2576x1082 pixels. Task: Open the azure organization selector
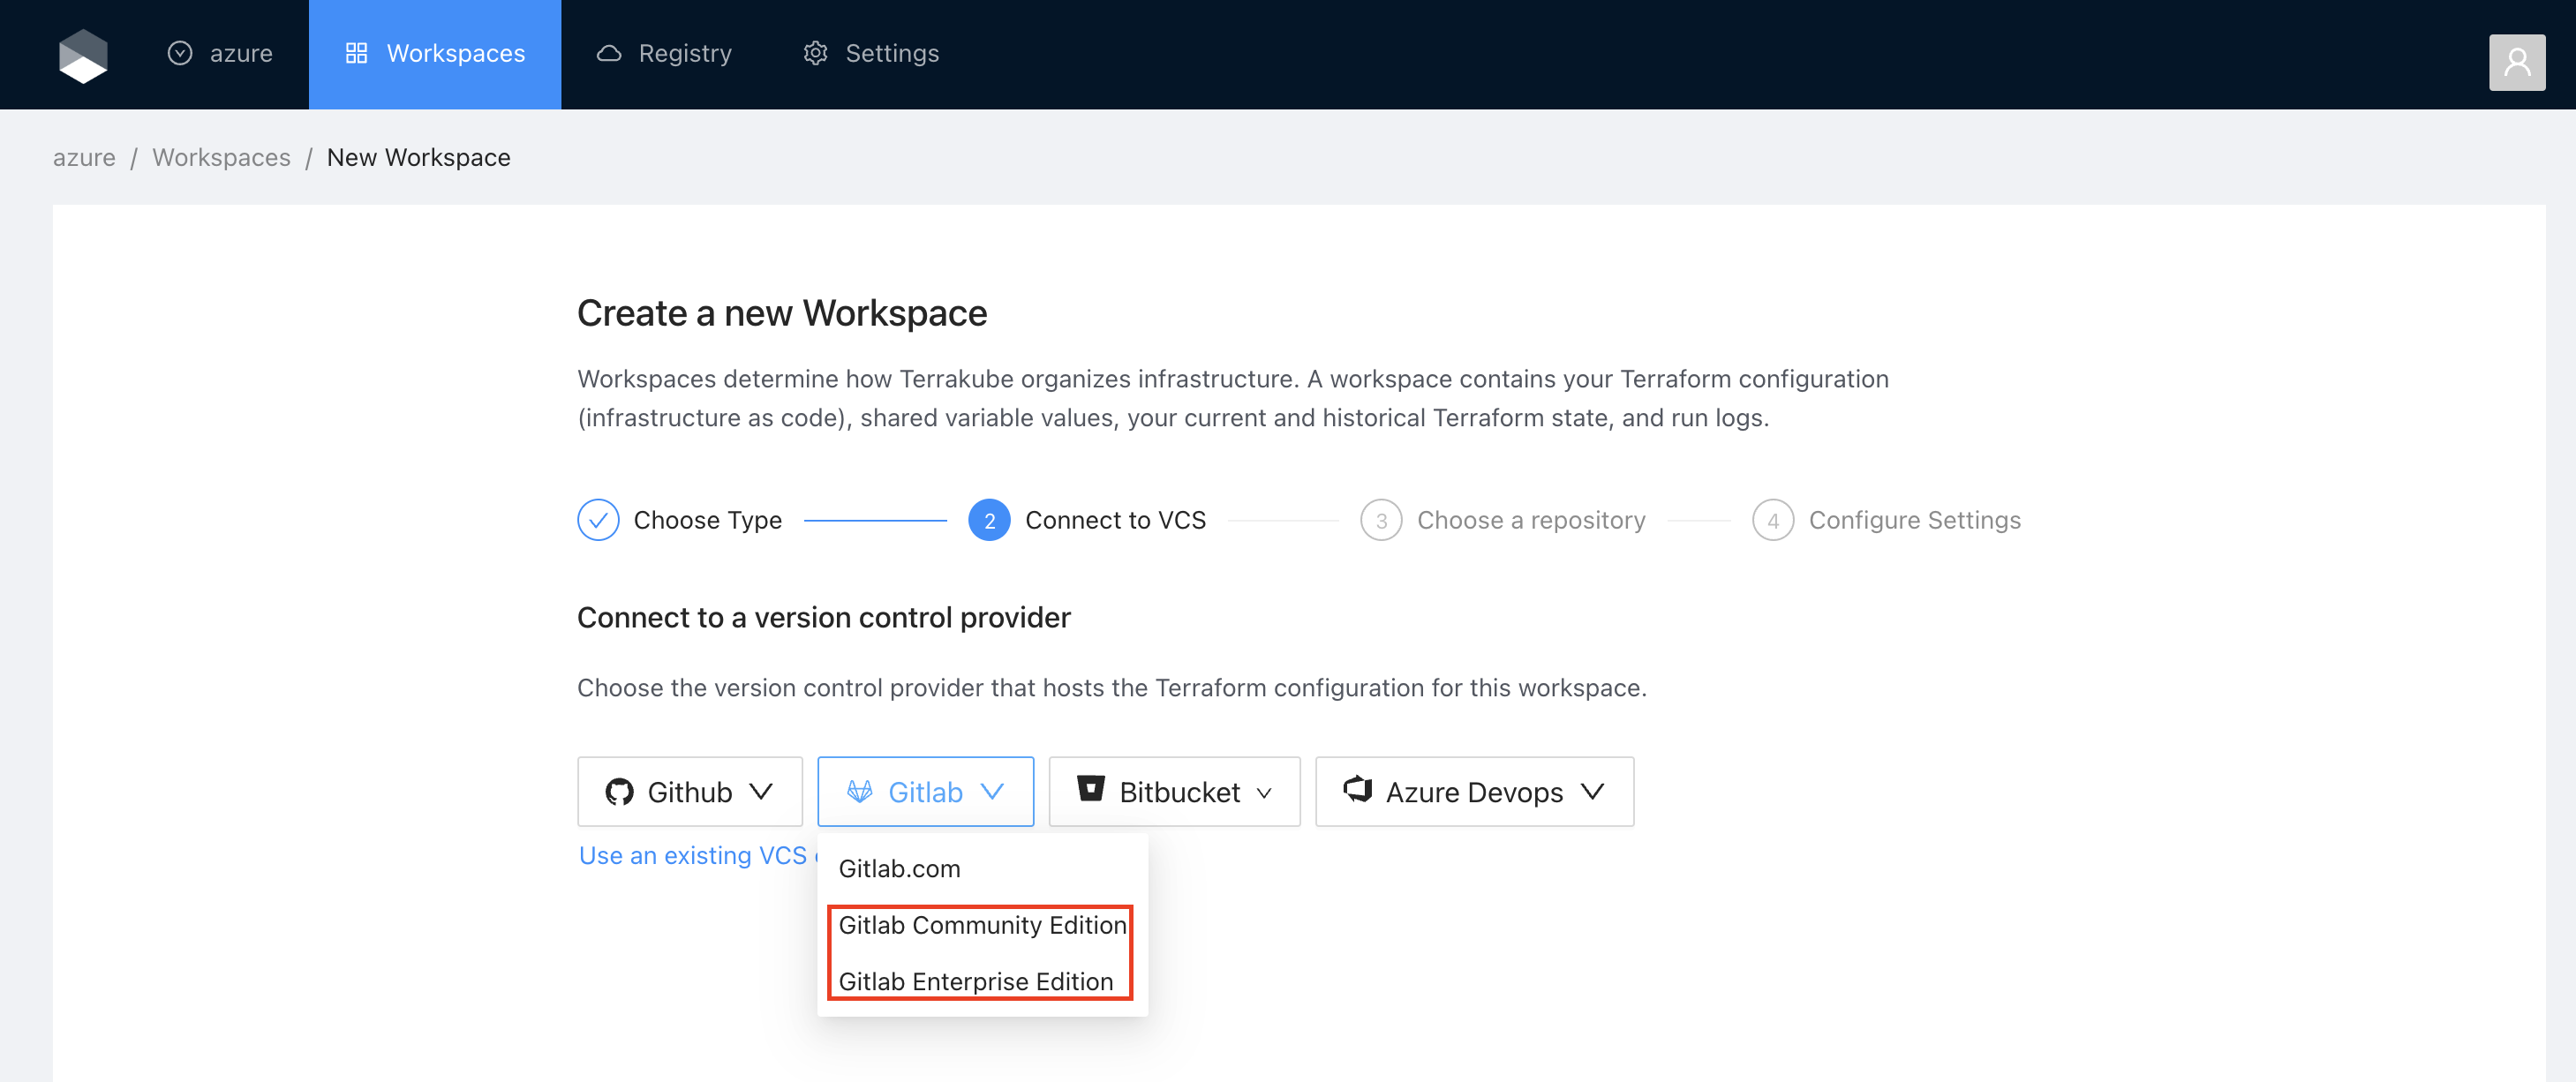coord(220,53)
